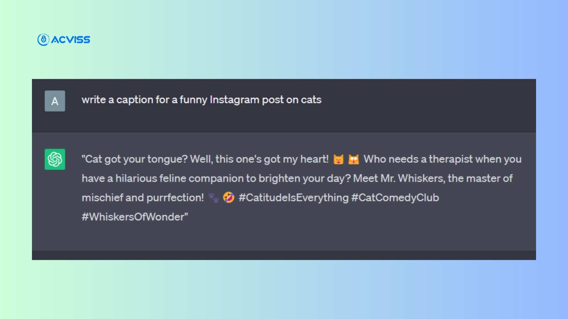Click the prompt text about Instagram cats
568x319 pixels.
pos(201,100)
